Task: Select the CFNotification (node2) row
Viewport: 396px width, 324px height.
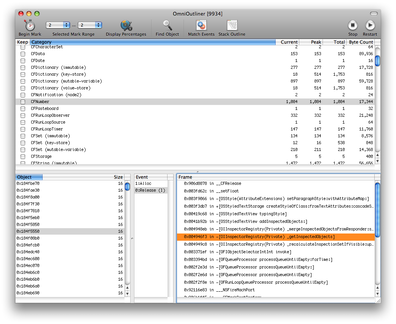Action: pyautogui.click(x=195, y=95)
